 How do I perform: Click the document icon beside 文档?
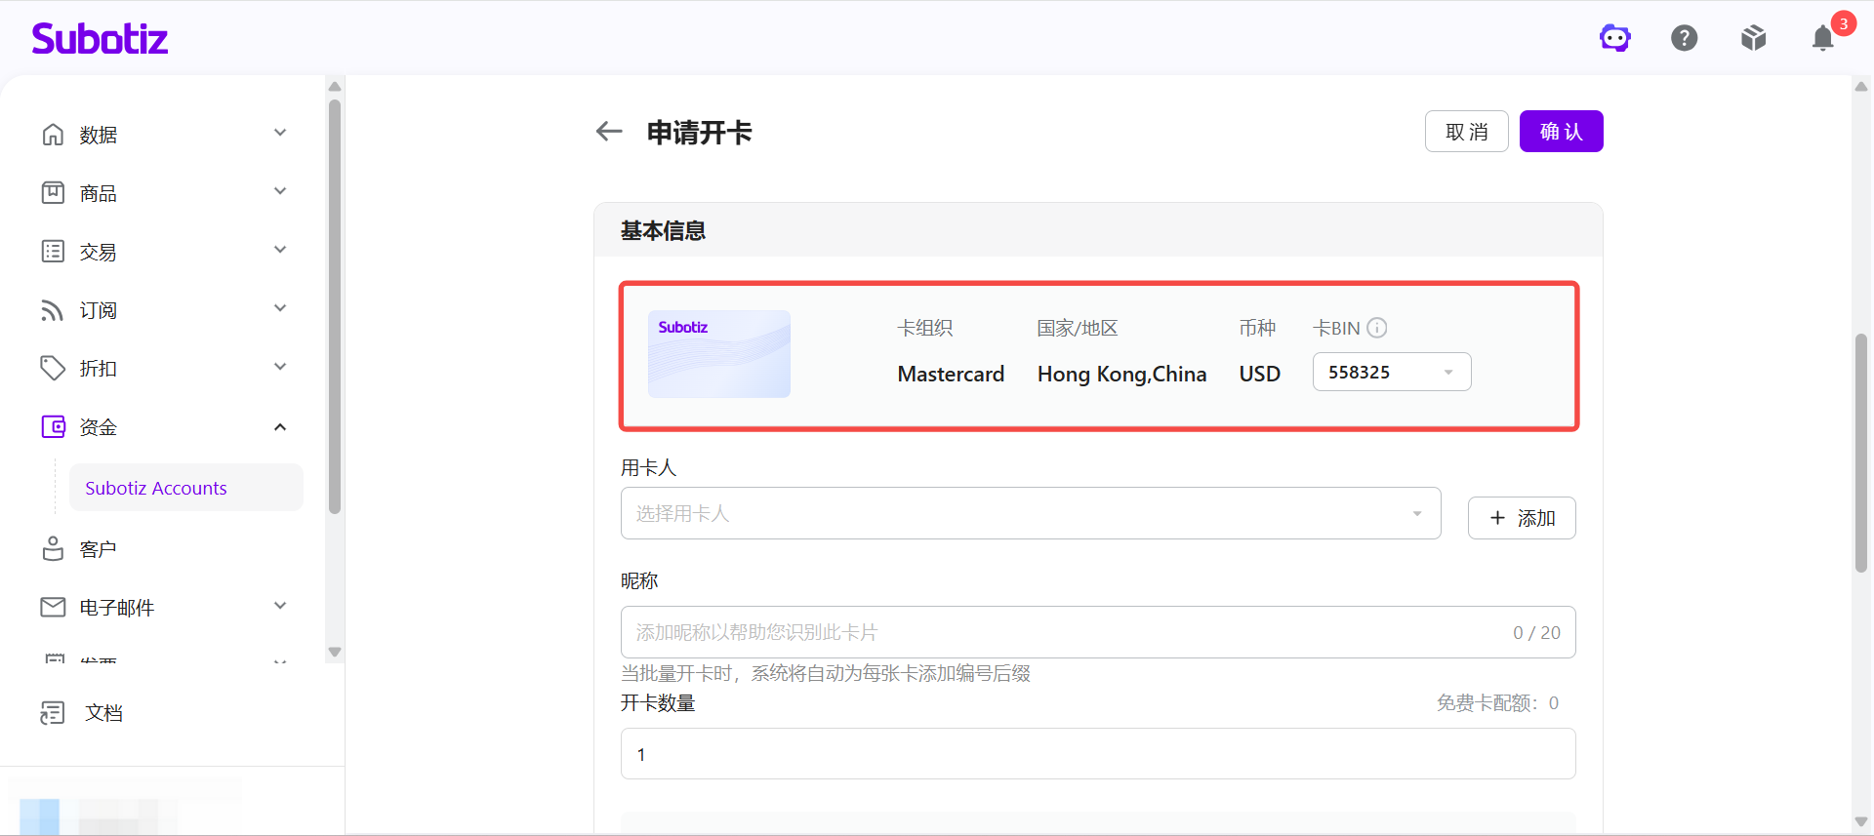(53, 713)
